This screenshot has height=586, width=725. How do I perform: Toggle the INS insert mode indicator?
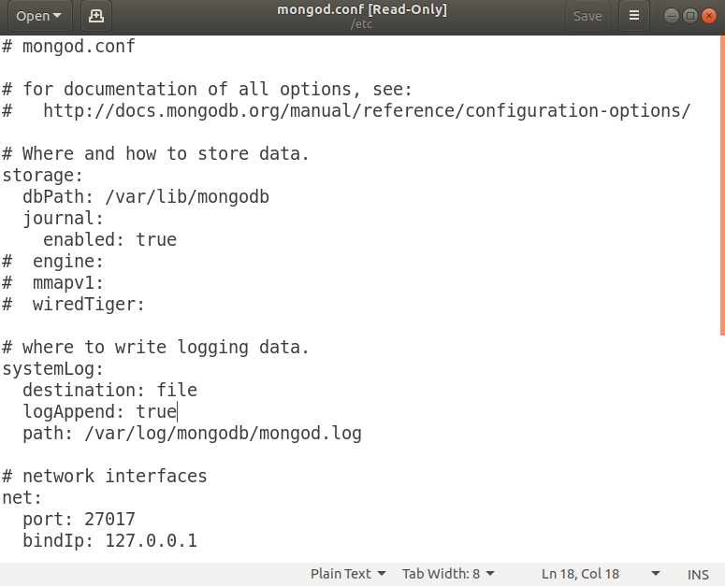(x=698, y=574)
